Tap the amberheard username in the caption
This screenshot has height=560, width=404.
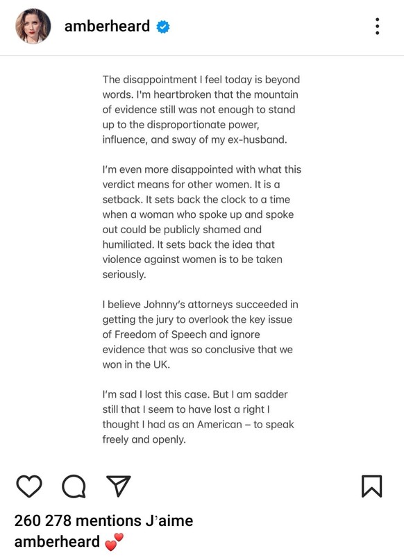click(57, 541)
